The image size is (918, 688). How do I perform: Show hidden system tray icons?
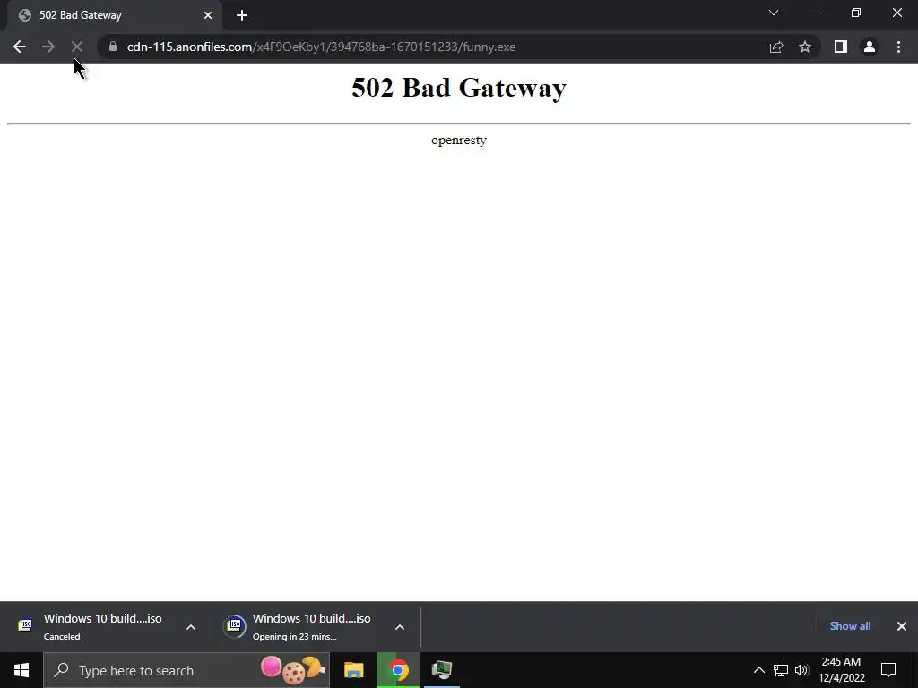758,670
